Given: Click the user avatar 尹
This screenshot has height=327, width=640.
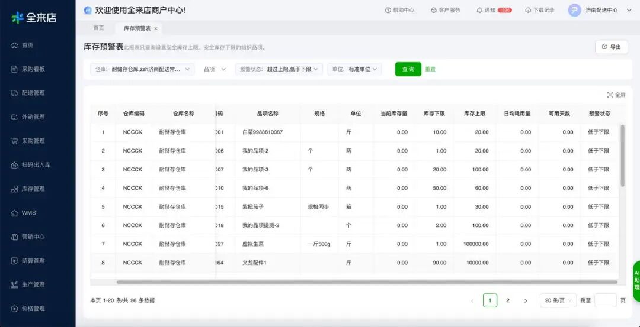Looking at the screenshot, I should (x=574, y=10).
